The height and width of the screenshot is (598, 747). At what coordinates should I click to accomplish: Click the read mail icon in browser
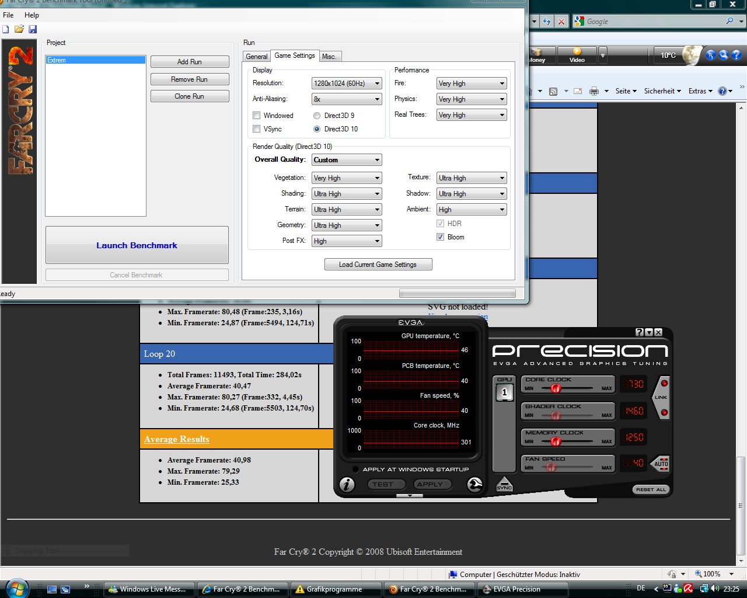click(578, 91)
